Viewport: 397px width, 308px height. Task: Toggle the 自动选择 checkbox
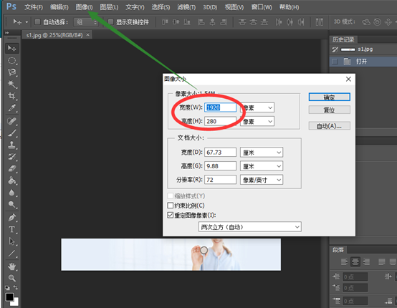click(37, 22)
